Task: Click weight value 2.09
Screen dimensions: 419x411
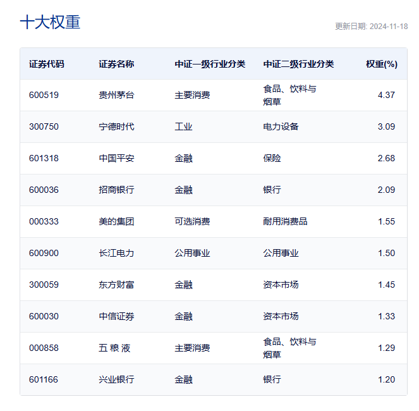Action: [386, 190]
